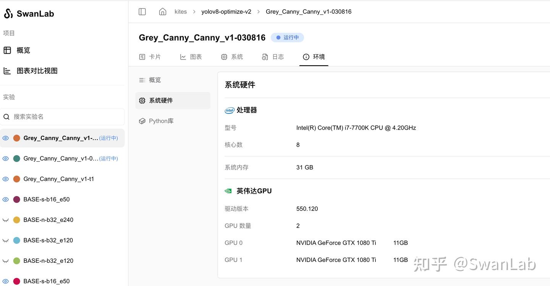The image size is (550, 286).
Task: Toggle visibility of first Grey_Canny_Canny_v1 running experiment
Action: tap(6, 138)
